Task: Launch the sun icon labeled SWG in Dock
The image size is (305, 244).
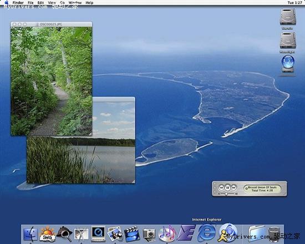Action: click(x=47, y=234)
